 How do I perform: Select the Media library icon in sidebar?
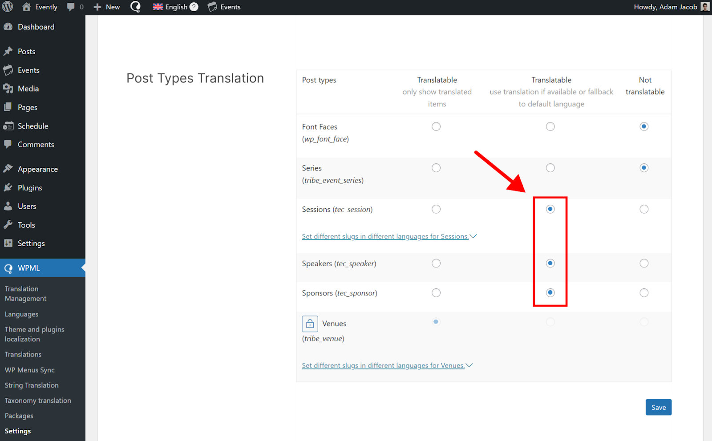9,89
